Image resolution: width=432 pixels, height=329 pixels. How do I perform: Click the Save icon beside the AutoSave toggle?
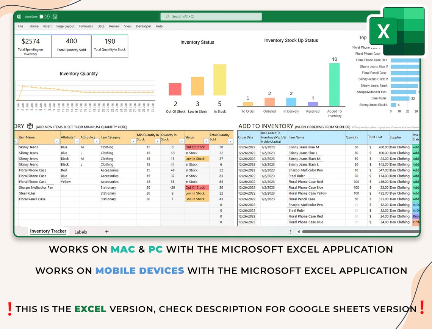[x=56, y=16]
